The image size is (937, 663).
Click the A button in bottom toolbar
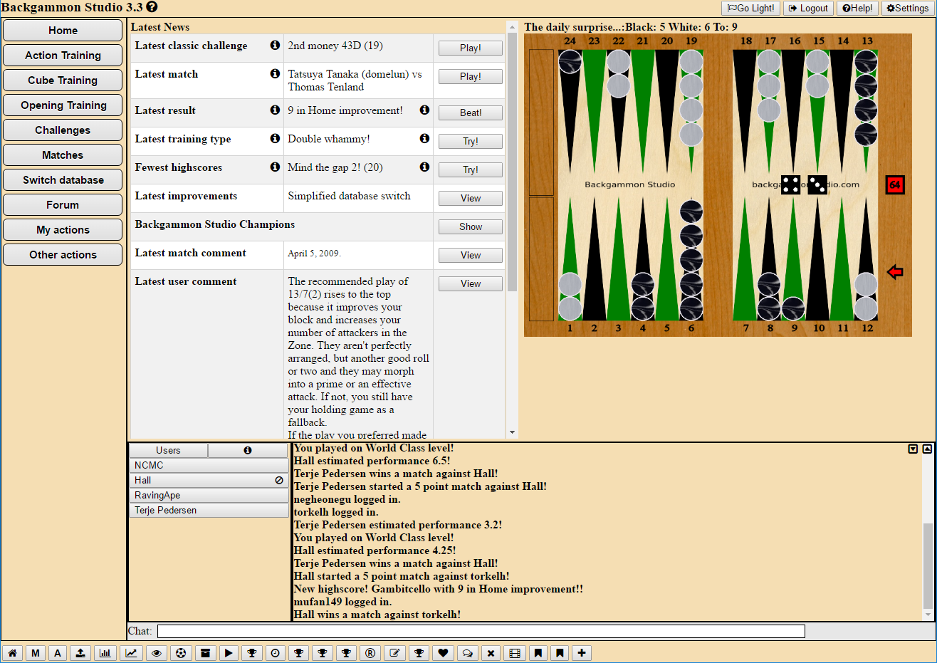(58, 652)
